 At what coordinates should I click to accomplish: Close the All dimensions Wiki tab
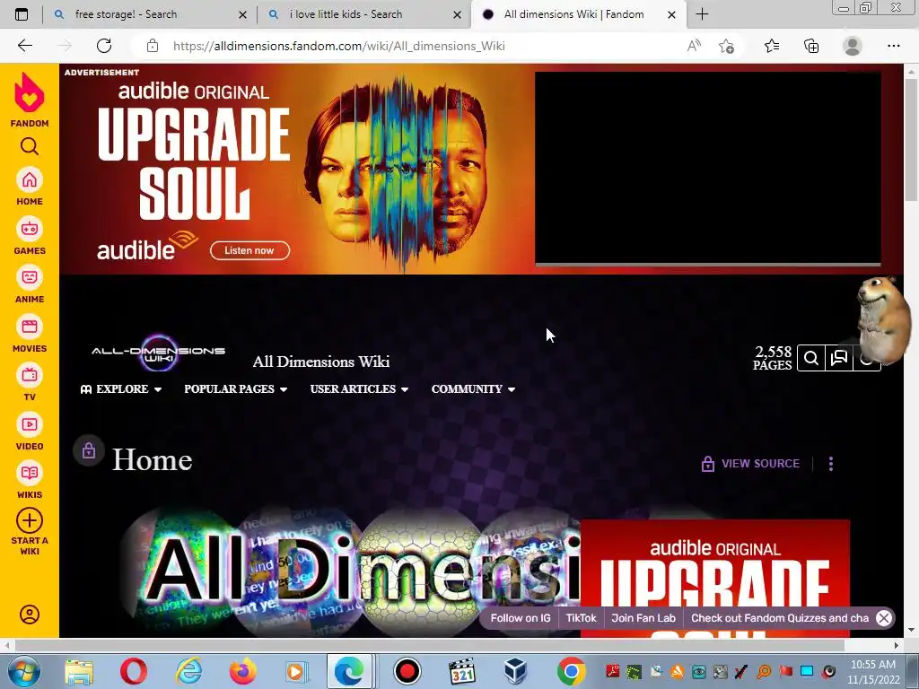point(671,14)
